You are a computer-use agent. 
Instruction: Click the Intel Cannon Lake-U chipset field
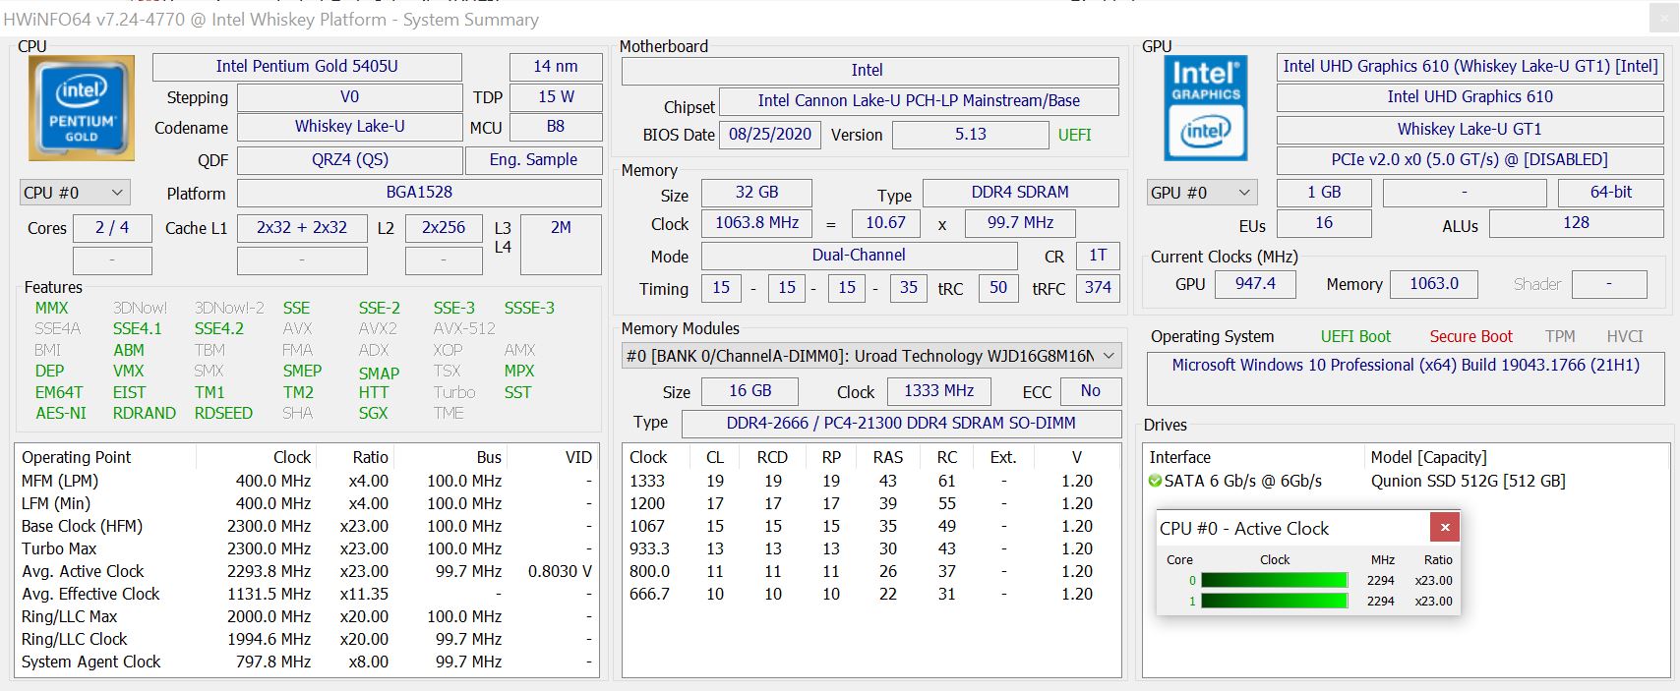pos(919,100)
